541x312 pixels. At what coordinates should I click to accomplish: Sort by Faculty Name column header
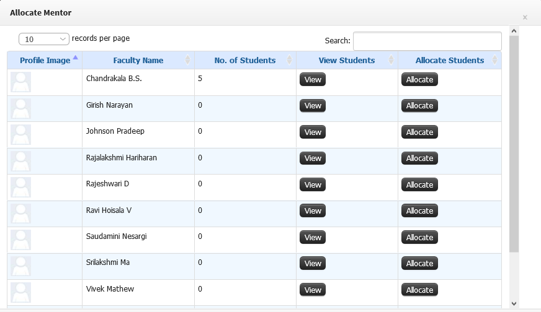(x=138, y=60)
